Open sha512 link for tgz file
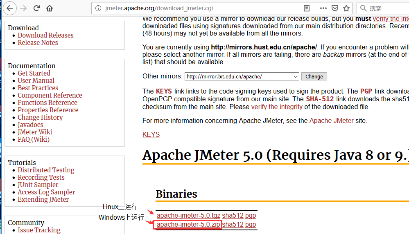This screenshot has height=234, width=409. pyautogui.click(x=233, y=215)
